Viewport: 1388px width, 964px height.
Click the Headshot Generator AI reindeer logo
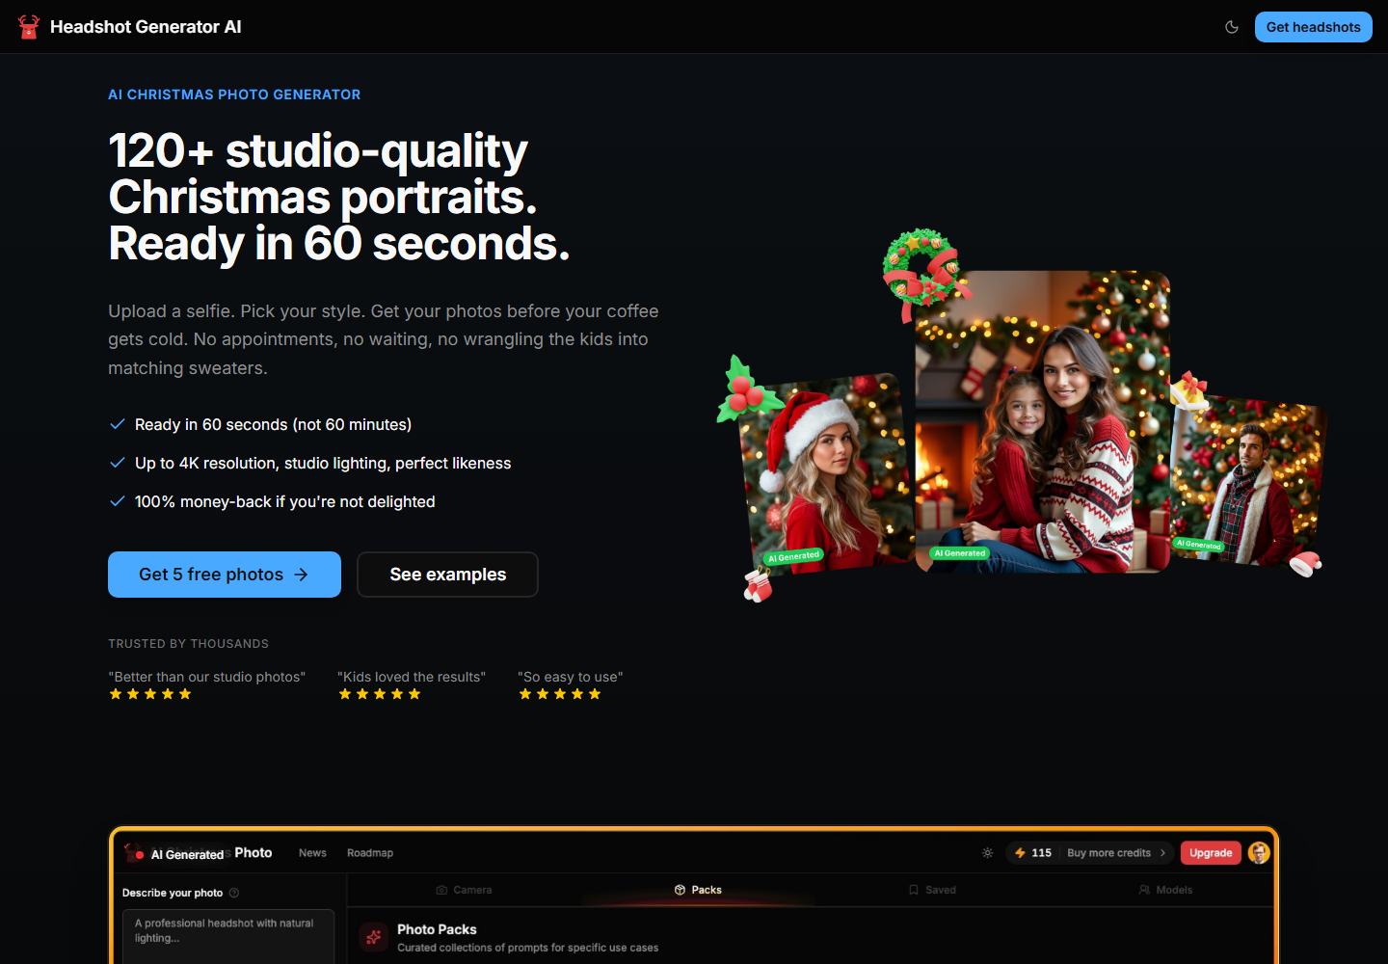tap(29, 27)
